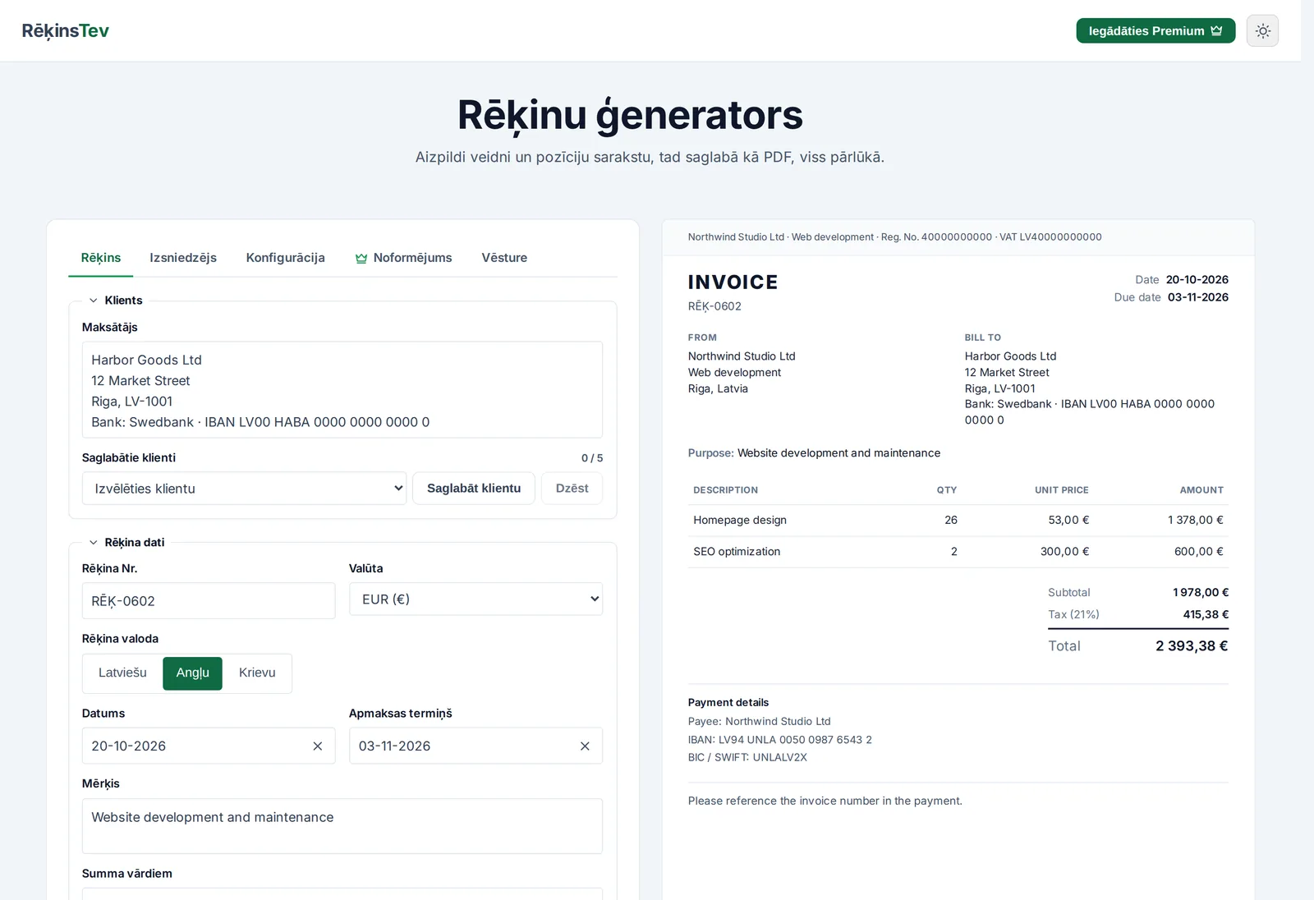The image size is (1314, 900).
Task: Toggle the light/dark theme sun icon
Action: pyautogui.click(x=1262, y=31)
